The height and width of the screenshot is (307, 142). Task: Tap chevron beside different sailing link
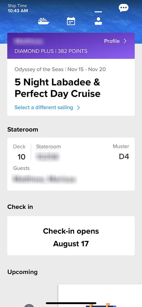(x=78, y=108)
